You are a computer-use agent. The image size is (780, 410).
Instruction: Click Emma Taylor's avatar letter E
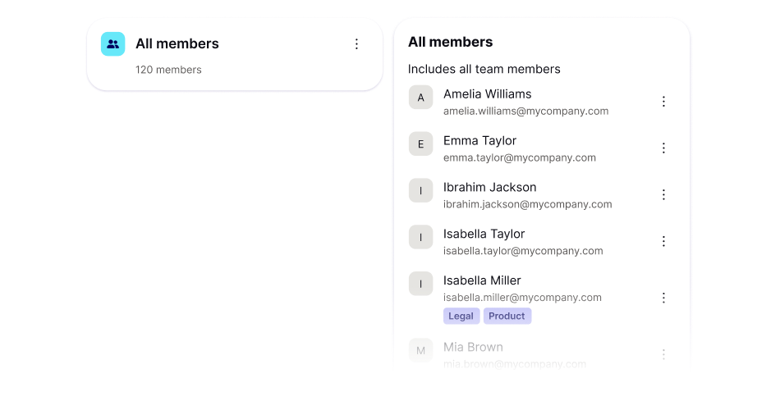[421, 145]
